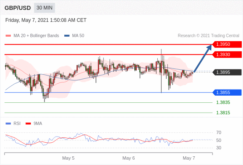Image resolution: width=243 pixels, height=165 pixels.
Task: Click the GBP/USD pair title
Action: coord(18,8)
